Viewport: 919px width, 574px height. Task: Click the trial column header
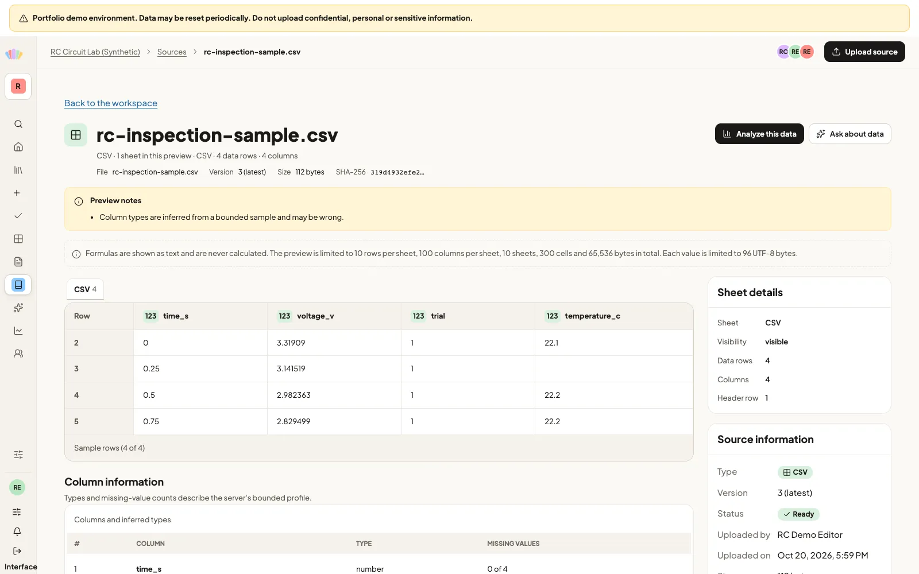(468, 316)
